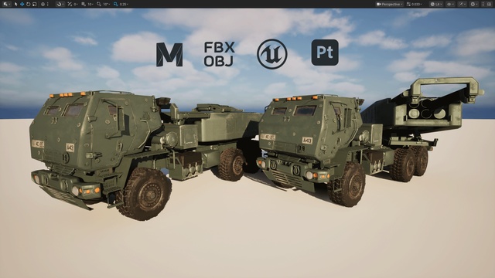
Task: Open the right-side three-dot options menu
Action: point(483,4)
